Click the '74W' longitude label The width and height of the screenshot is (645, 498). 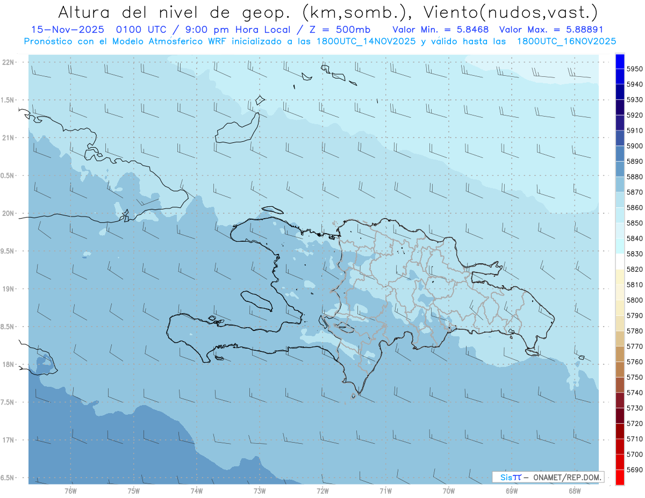pyautogui.click(x=197, y=491)
